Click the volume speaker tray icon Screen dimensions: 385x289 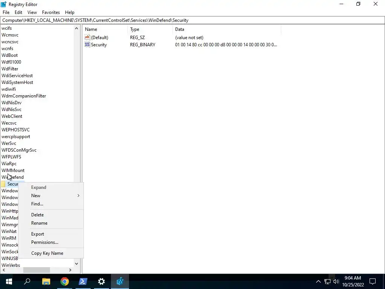[x=336, y=281]
